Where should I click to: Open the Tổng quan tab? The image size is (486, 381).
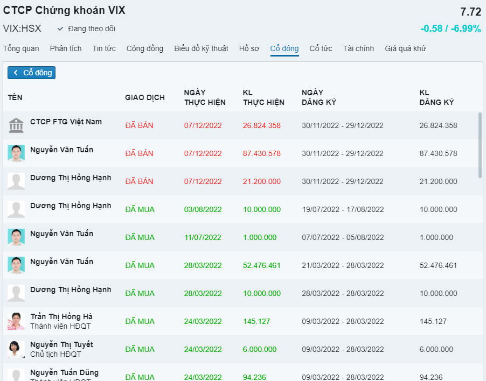[21, 48]
